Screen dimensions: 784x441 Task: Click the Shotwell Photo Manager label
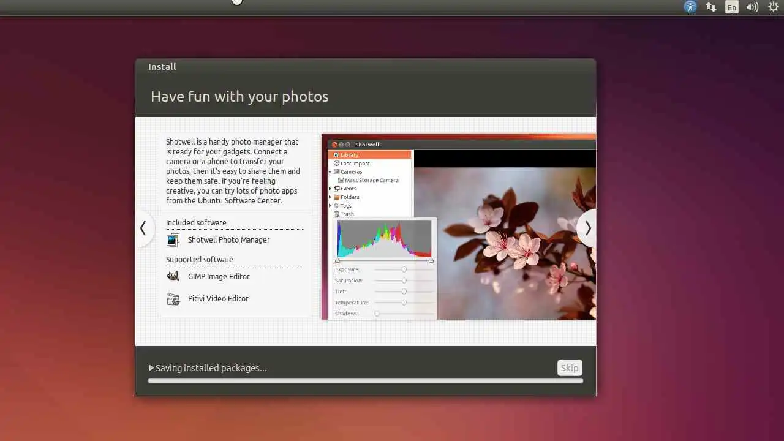[x=228, y=240]
